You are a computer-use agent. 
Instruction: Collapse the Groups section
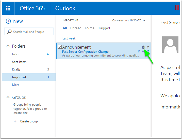[x=8, y=97]
